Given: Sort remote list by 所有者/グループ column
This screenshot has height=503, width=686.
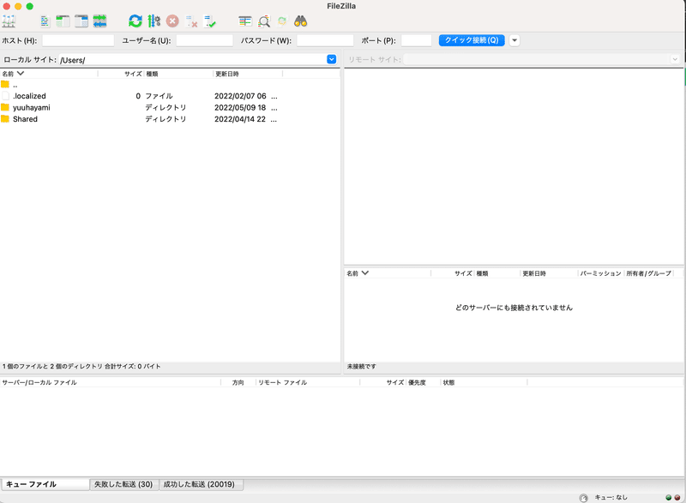Looking at the screenshot, I should (x=649, y=273).
